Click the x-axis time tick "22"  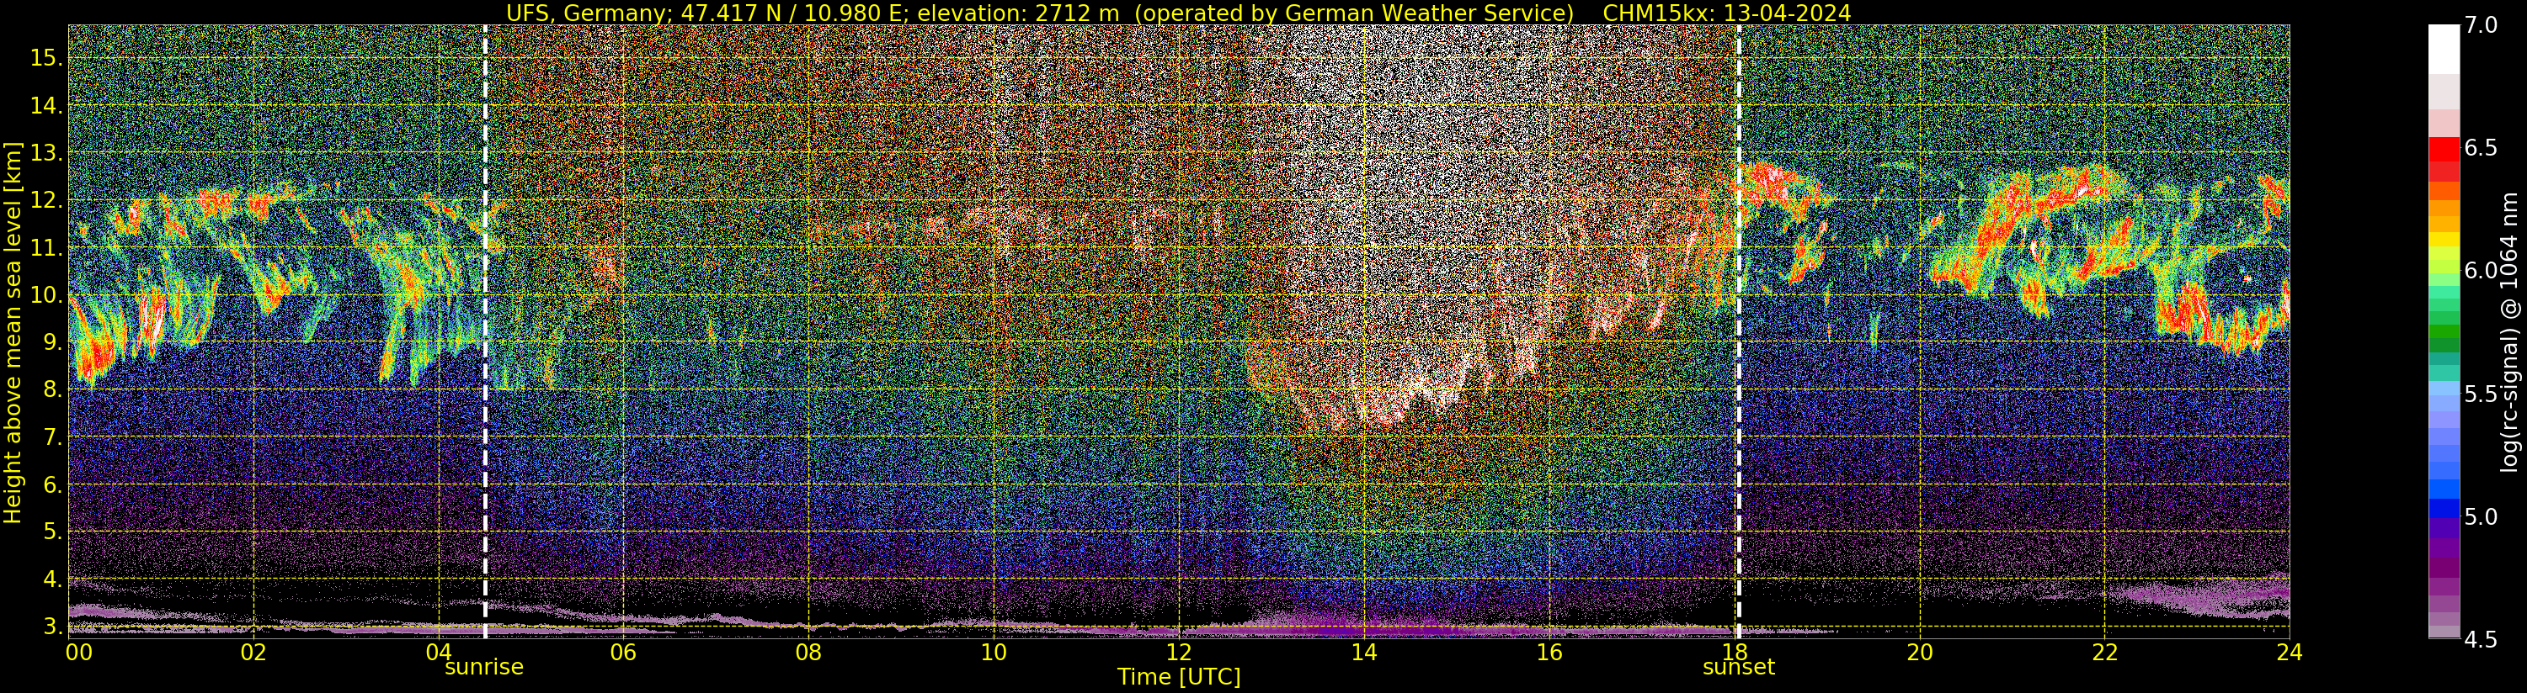[2104, 652]
